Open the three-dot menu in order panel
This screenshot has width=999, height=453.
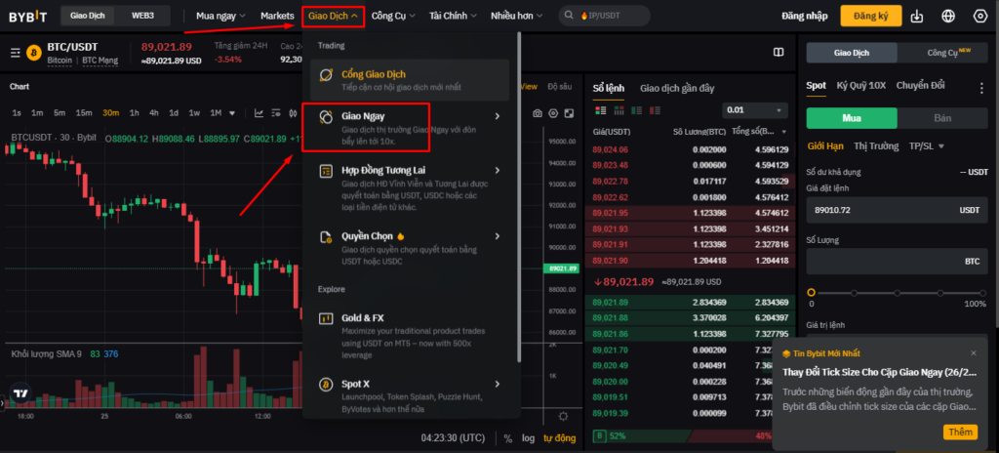pos(981,86)
